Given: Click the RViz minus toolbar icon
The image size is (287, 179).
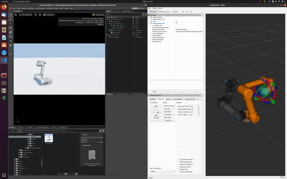Looking at the screenshot, I should tap(187, 11).
